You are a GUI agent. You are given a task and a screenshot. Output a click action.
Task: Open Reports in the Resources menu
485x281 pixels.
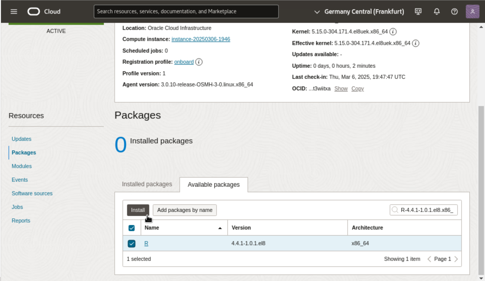tap(21, 221)
